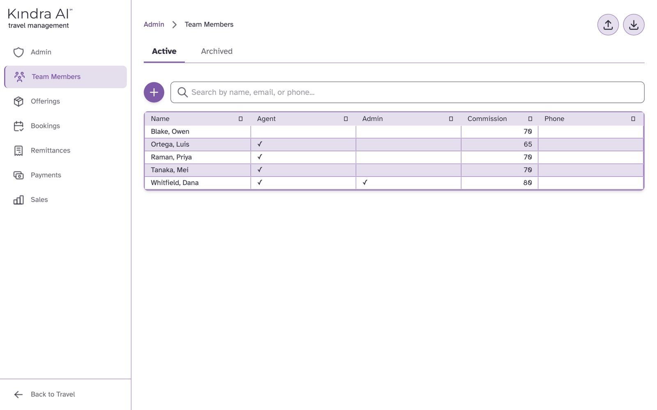The image size is (657, 410).
Task: Click the commission value 80
Action: tap(528, 183)
